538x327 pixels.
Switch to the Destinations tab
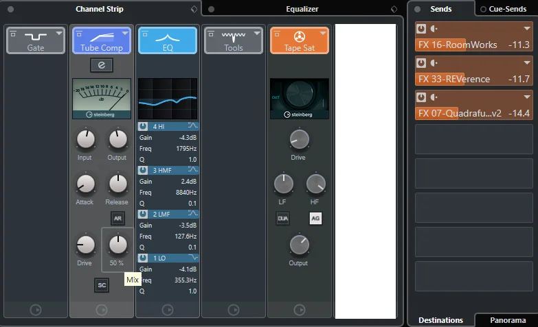tap(441, 320)
